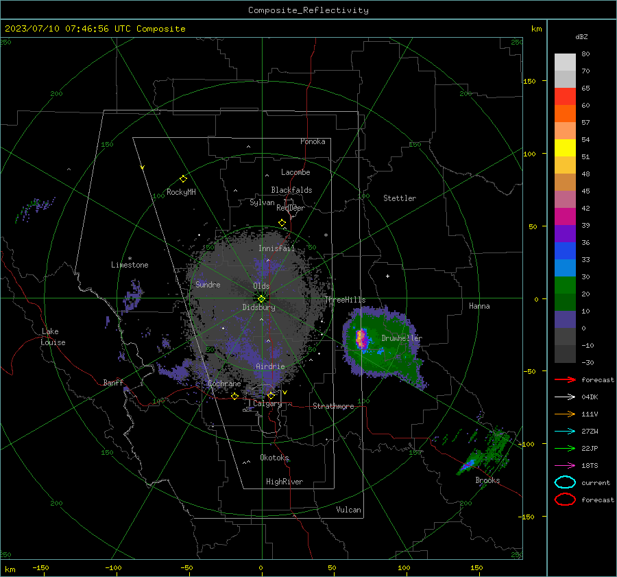Click the ThreeHills city label
The image size is (617, 577).
(345, 300)
